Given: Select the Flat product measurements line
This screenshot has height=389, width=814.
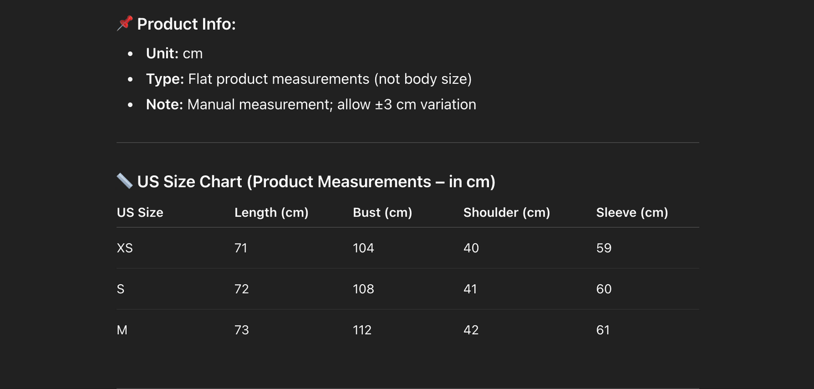Looking at the screenshot, I should coord(309,79).
